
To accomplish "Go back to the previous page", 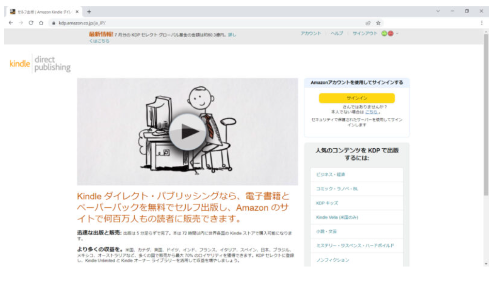I will tap(11, 23).
